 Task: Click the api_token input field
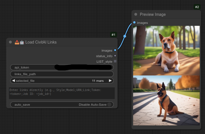click(62, 67)
